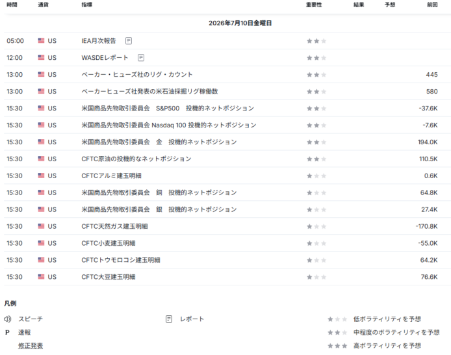Select previous value 580
The height and width of the screenshot is (355, 451).
pyautogui.click(x=432, y=92)
